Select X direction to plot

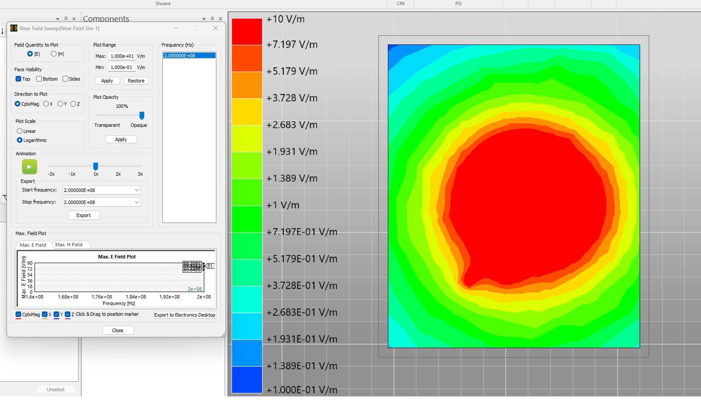[x=46, y=104]
